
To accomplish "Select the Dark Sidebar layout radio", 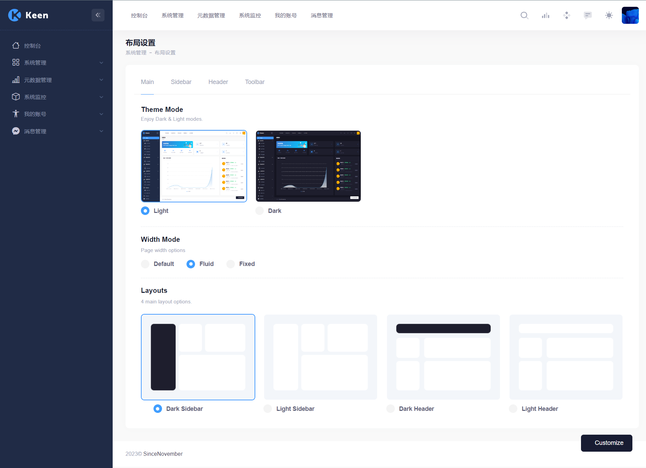I will pos(158,409).
